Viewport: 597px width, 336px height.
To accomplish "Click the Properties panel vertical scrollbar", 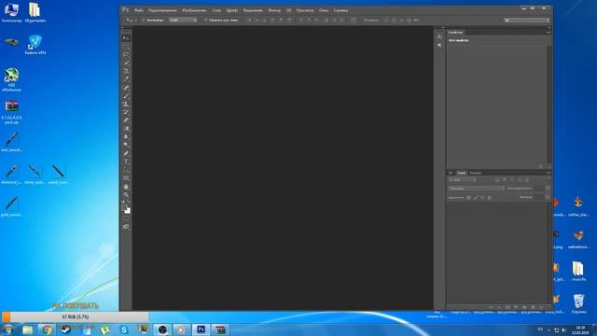I will [548, 104].
